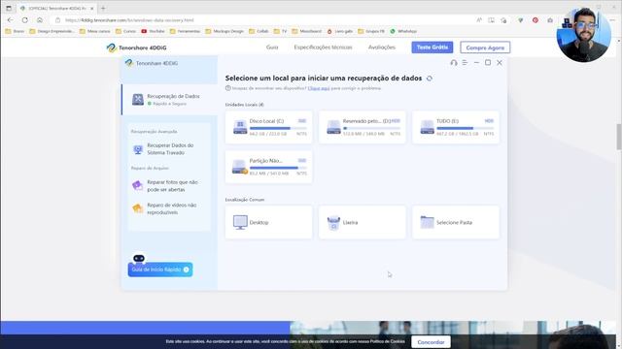This screenshot has width=622, height=349.
Task: Click the Reparo de vídeos icon
Action: click(137, 208)
